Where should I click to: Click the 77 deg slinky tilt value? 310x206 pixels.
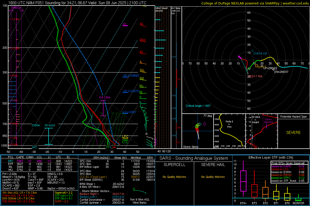208,116
